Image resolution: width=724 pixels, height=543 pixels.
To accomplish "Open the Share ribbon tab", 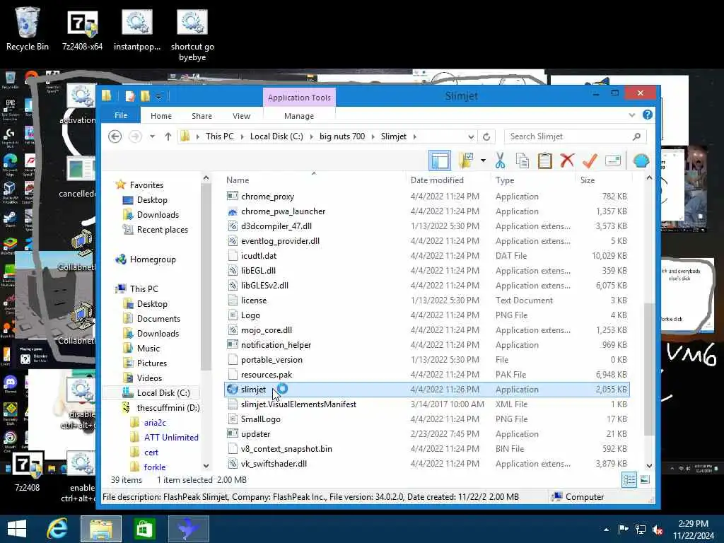I will click(202, 116).
